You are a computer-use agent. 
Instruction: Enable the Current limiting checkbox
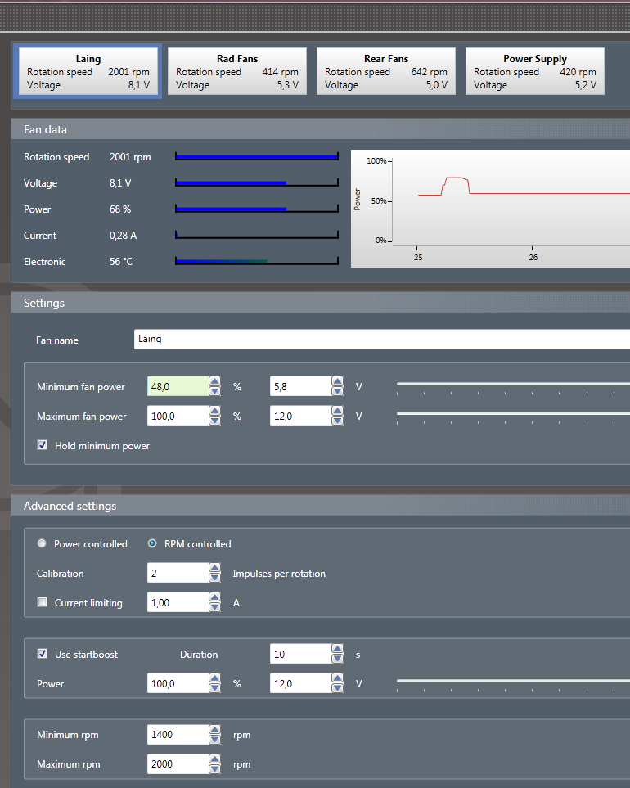pyautogui.click(x=43, y=603)
